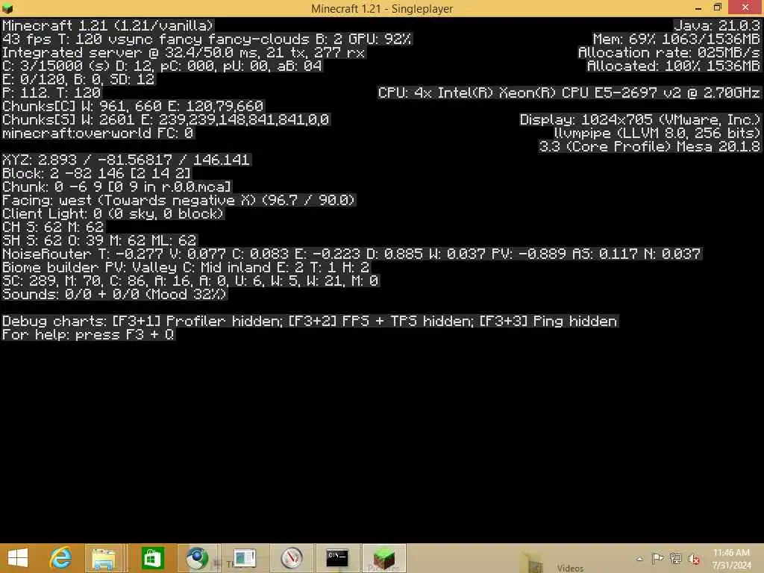Switch to the globe browser taskbar icon

197,558
